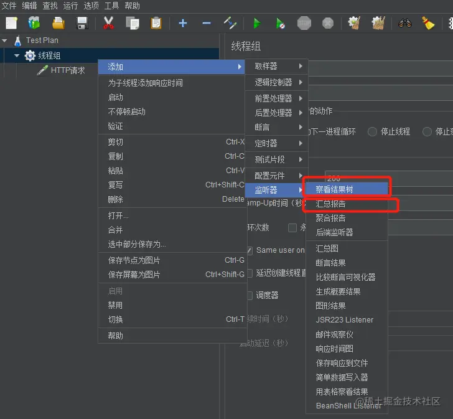This screenshot has width=453, height=419.
Task: Select the radio button after 停止线程
Action: [427, 132]
